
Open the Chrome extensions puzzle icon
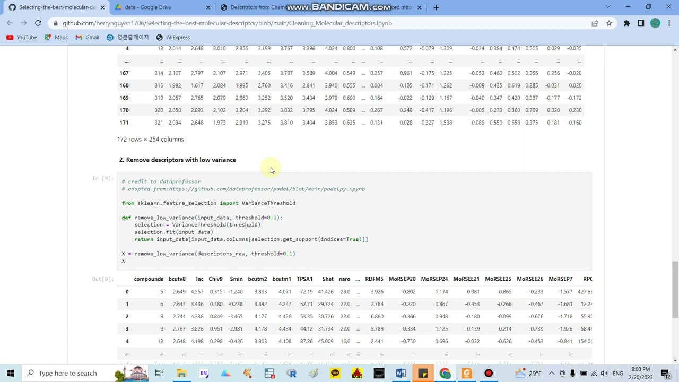[x=626, y=23]
